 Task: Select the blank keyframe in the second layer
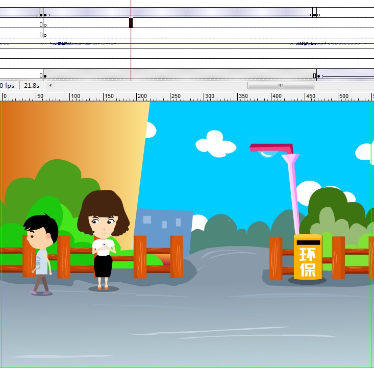45,24
